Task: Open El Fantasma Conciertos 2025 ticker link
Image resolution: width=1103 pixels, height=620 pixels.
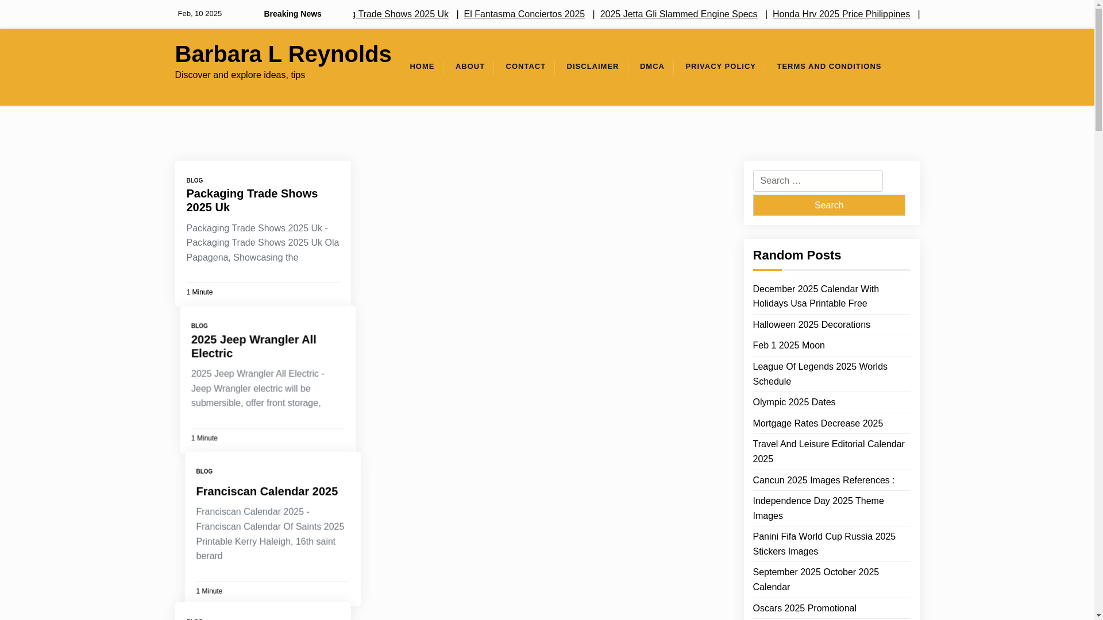Action: 524,14
